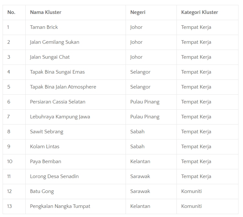Select the Taman Brick cluster name
The width and height of the screenshot is (243, 217).
tap(44, 27)
